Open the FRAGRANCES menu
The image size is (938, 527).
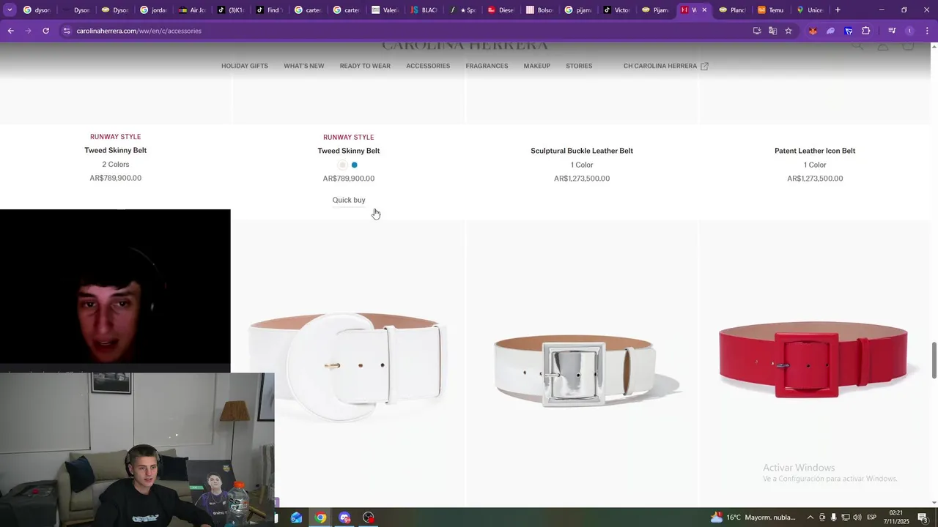pyautogui.click(x=487, y=66)
